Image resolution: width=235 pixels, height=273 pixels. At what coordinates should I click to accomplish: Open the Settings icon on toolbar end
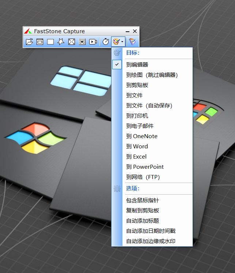(132, 42)
